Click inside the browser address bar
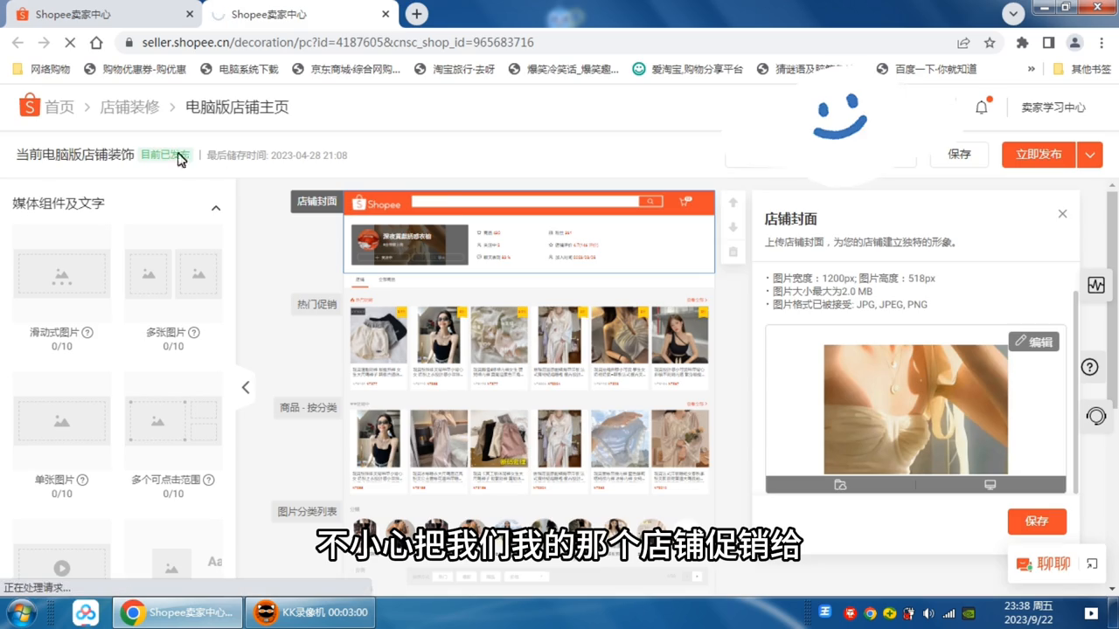The image size is (1119, 629). 350,42
